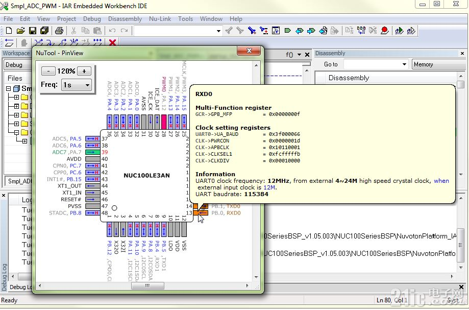Click the Paste clipboard icon
Image resolution: width=469 pixels, height=310 pixels.
(x=97, y=31)
